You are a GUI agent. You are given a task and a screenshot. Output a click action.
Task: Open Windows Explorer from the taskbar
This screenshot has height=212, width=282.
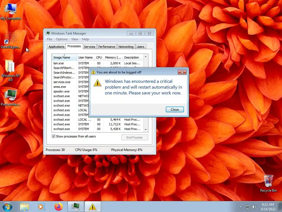[x=25, y=207]
